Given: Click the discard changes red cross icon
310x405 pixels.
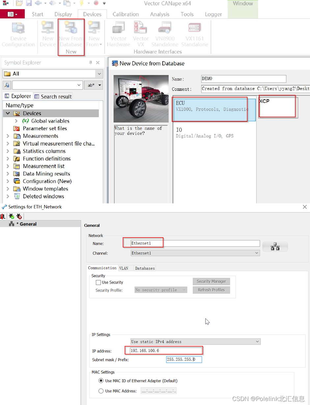Looking at the screenshot, I should [x=19, y=216].
